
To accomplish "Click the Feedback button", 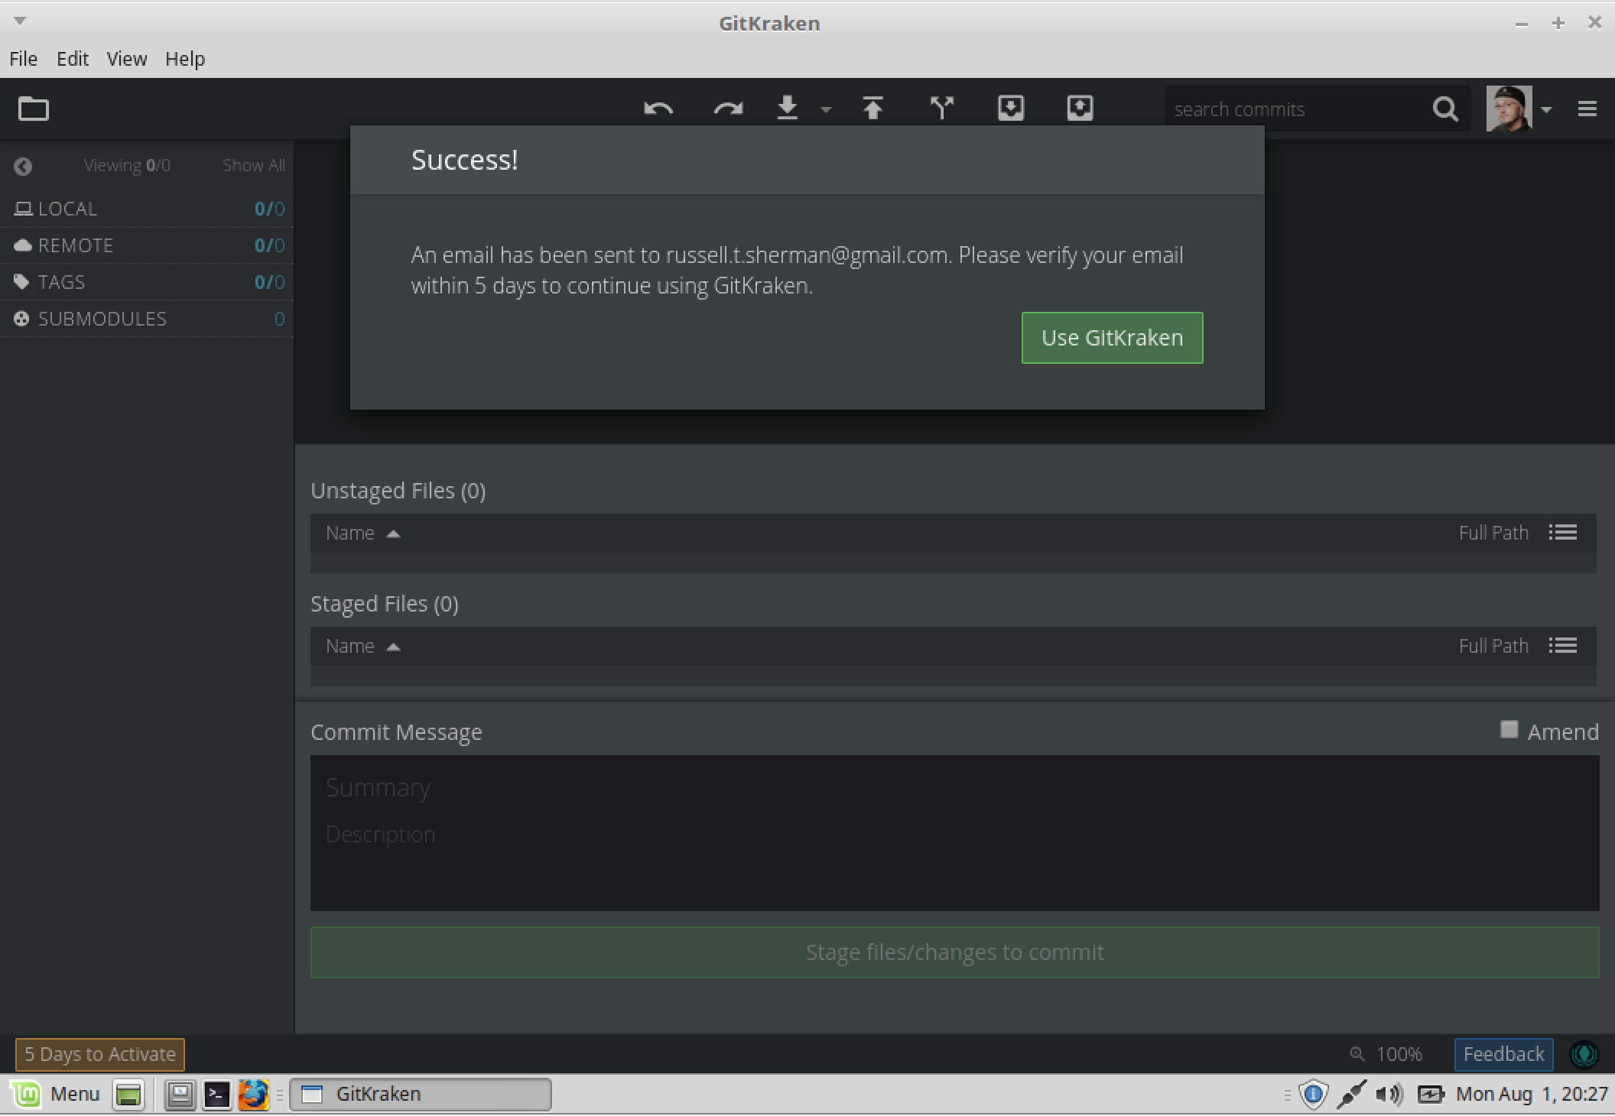I will click(x=1503, y=1054).
